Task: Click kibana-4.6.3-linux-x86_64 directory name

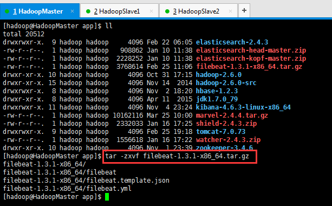Action: [x=243, y=107]
